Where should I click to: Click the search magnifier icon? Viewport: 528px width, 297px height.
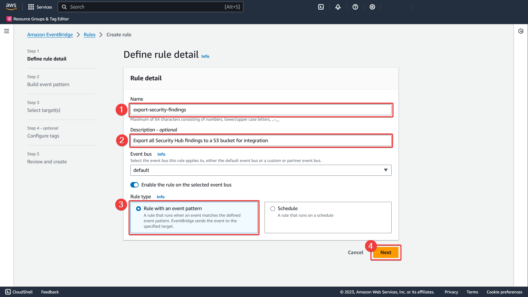tap(64, 7)
